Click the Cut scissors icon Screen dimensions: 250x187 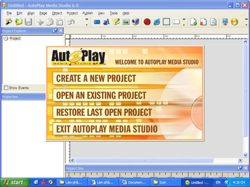tap(40, 22)
